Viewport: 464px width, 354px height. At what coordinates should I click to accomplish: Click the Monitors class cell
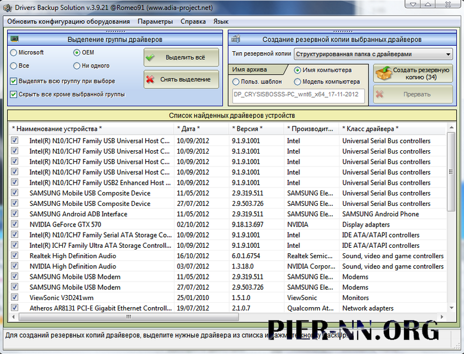[355, 298]
